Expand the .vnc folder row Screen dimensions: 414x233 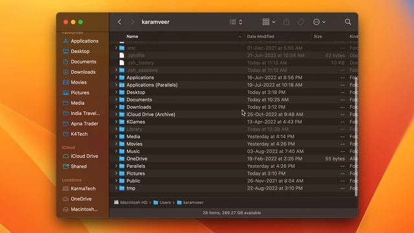point(116,48)
